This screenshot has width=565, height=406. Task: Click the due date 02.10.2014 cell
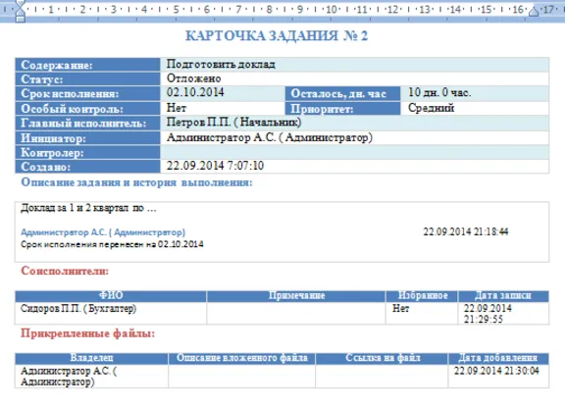tap(223, 93)
